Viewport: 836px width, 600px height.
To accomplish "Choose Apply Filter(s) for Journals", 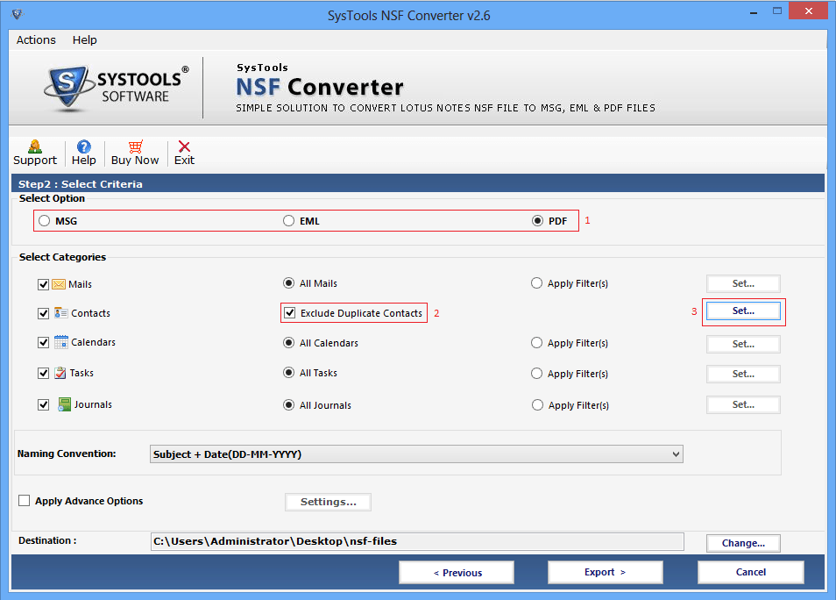I will (x=537, y=405).
